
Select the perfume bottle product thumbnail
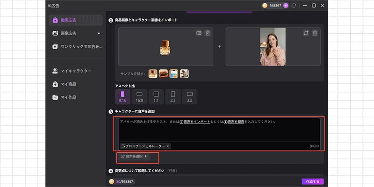(x=165, y=48)
